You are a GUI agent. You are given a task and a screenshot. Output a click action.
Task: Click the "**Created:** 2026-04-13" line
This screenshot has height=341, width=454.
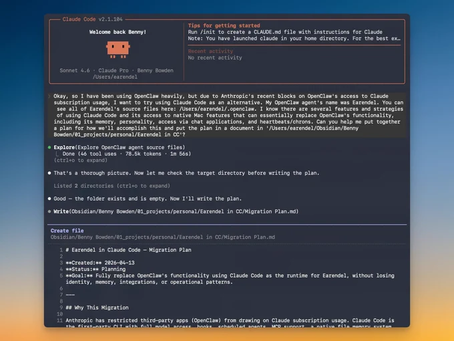100,263
